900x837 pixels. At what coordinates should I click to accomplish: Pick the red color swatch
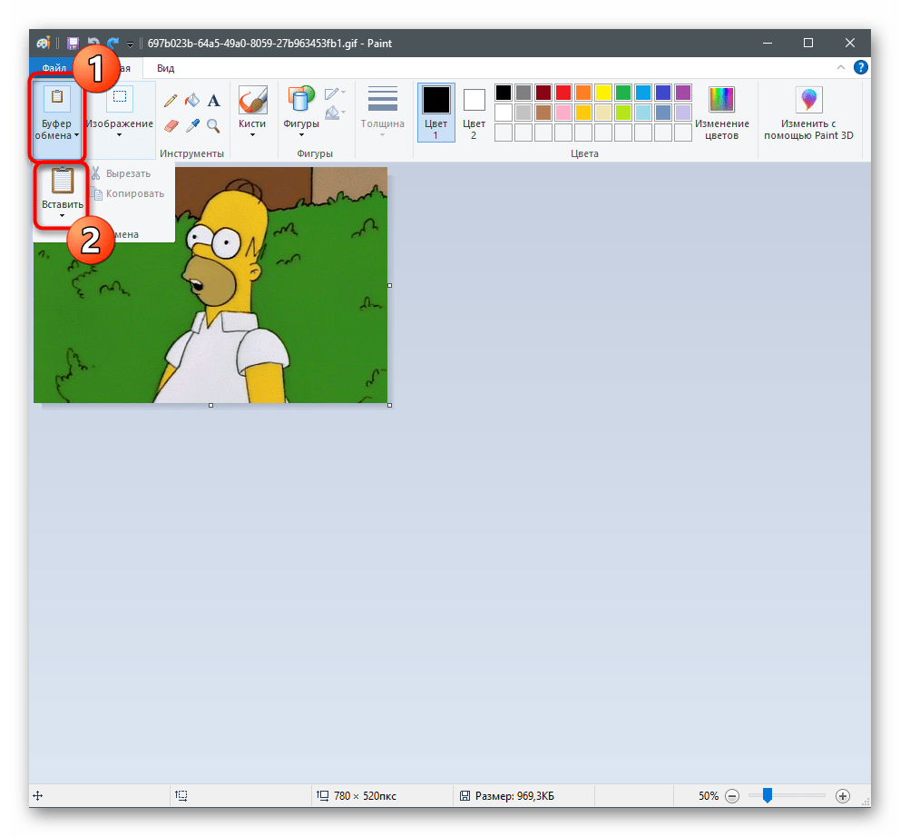click(x=563, y=93)
